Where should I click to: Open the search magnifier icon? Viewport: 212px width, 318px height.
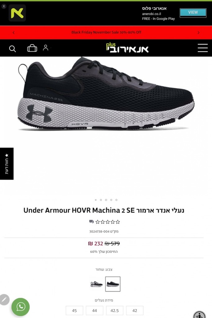[12, 48]
